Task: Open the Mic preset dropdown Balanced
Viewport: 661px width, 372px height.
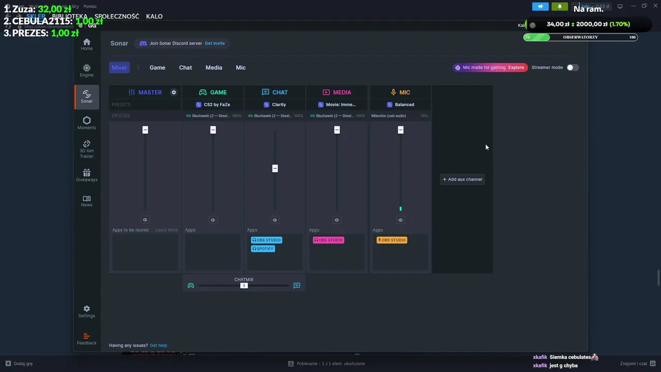Action: (x=400, y=104)
